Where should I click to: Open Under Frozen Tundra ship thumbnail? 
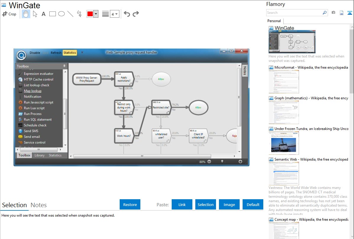pos(284,143)
